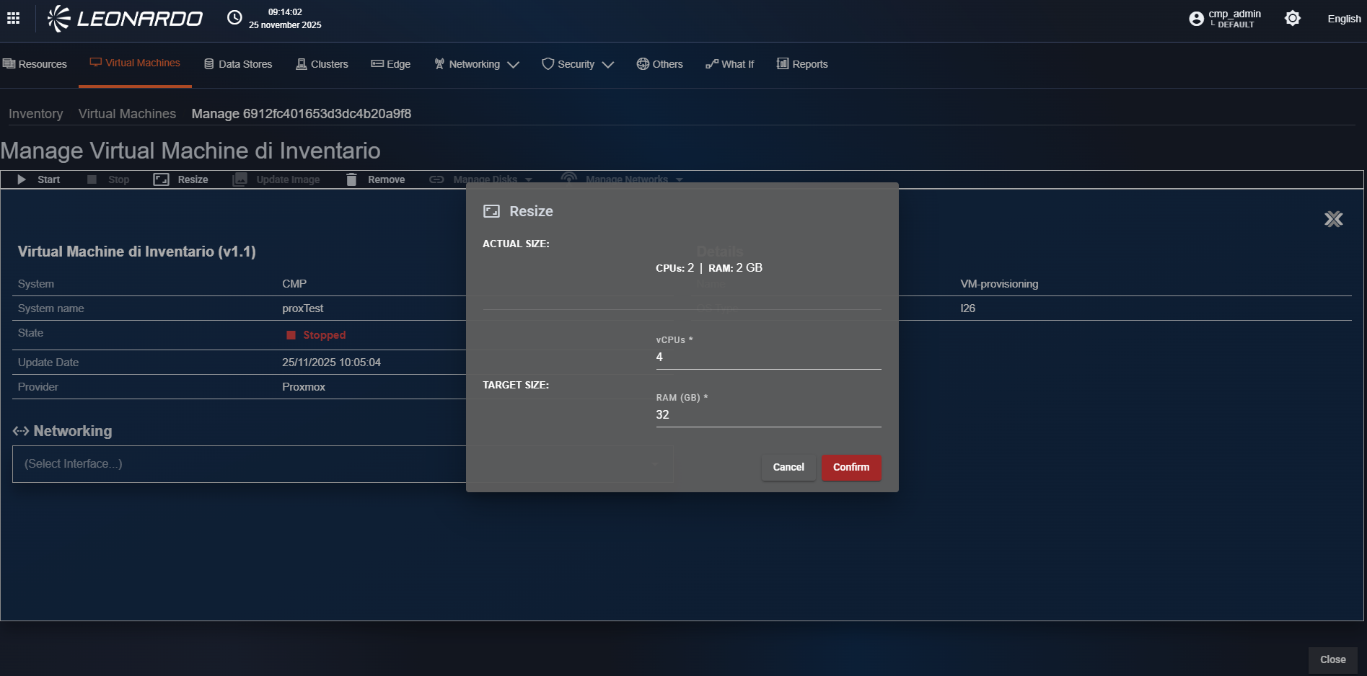Screen dimensions: 1367x676
Task: Click the cmp_admin user account icon
Action: (1196, 19)
